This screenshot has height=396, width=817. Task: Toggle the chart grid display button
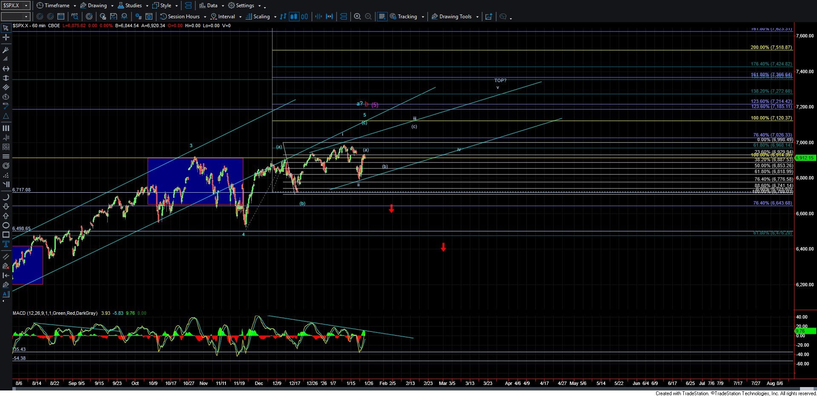tap(382, 17)
